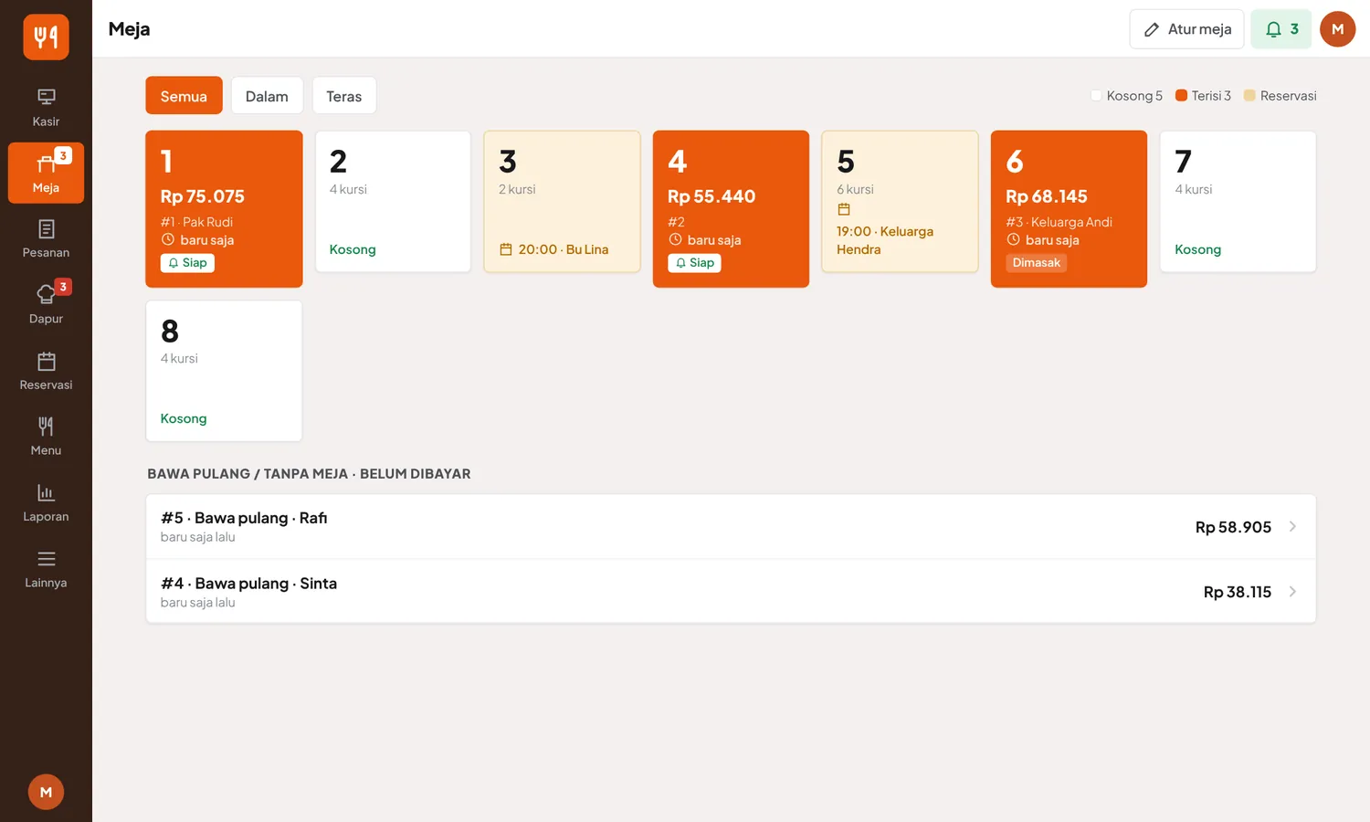Click the Kosong 5 legend swatch
Screen dimensions: 1370x822
coord(1096,95)
